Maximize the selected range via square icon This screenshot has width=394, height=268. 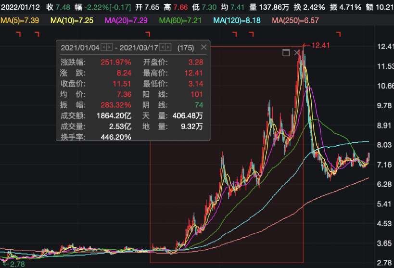point(286,52)
